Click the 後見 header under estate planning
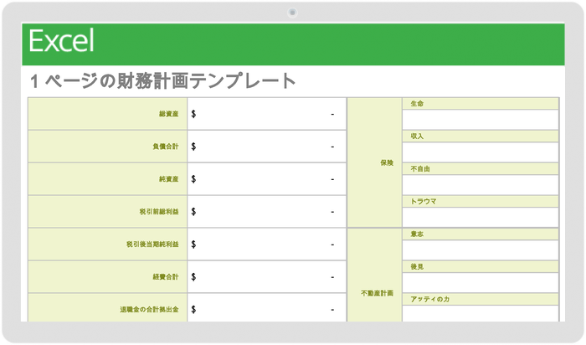Image resolution: width=586 pixels, height=345 pixels. pos(481,266)
